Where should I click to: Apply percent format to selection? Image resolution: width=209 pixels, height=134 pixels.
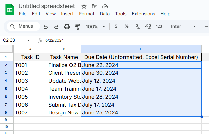tap(126, 26)
